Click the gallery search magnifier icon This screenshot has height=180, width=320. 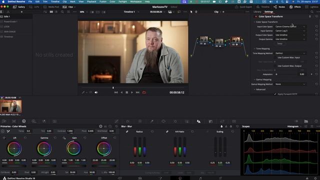click(62, 12)
